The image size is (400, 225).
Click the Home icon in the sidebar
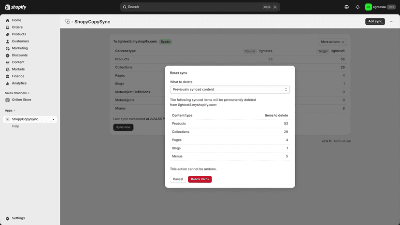(8, 20)
